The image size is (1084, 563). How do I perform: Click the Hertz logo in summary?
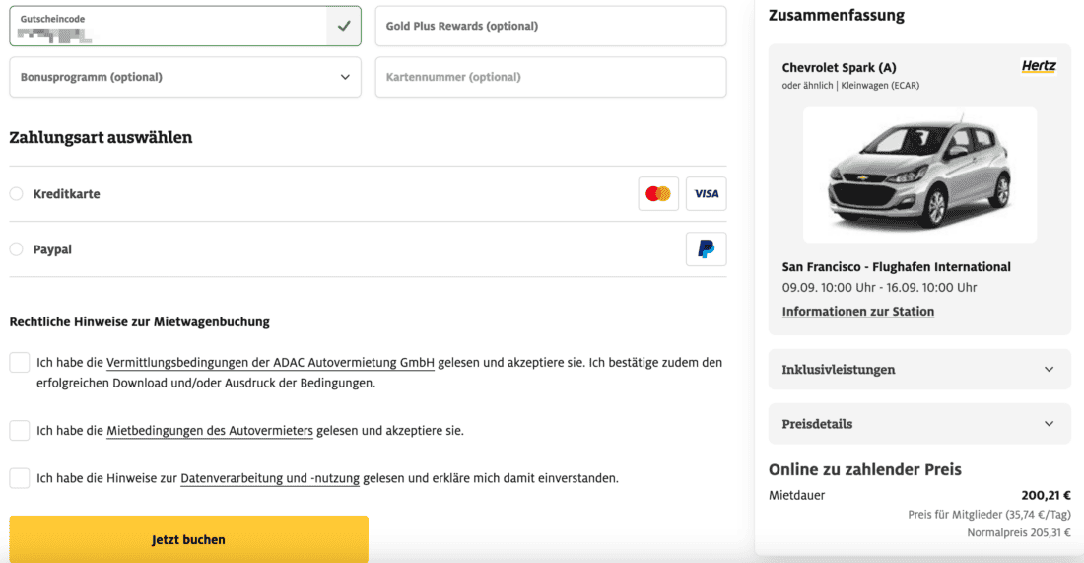pos(1038,67)
